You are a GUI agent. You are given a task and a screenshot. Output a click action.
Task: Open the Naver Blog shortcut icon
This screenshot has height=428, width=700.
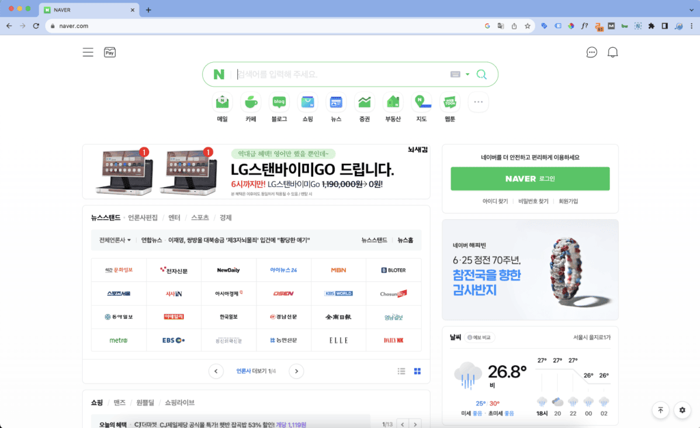(279, 103)
